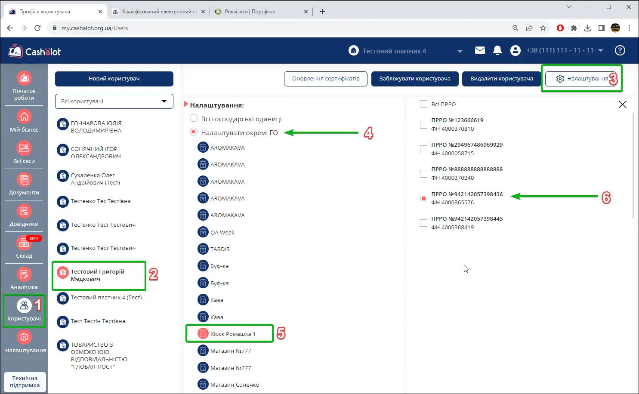Expand Тестовий платник 4 taxpayer dropdown
Screen dimensions: 639x394
click(x=460, y=51)
